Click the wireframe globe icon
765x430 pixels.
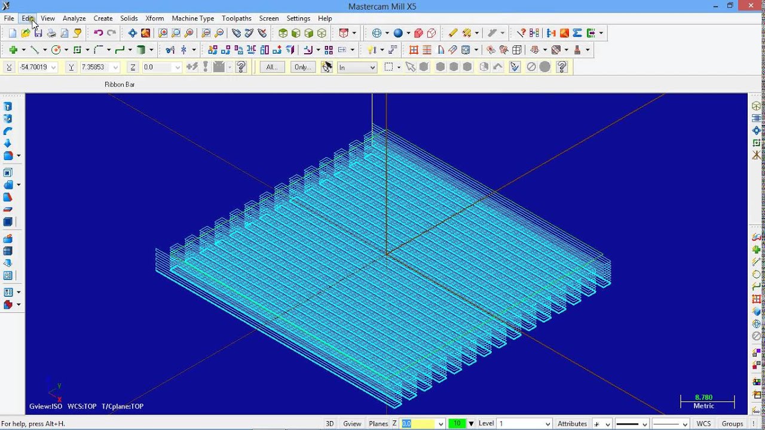pos(377,33)
